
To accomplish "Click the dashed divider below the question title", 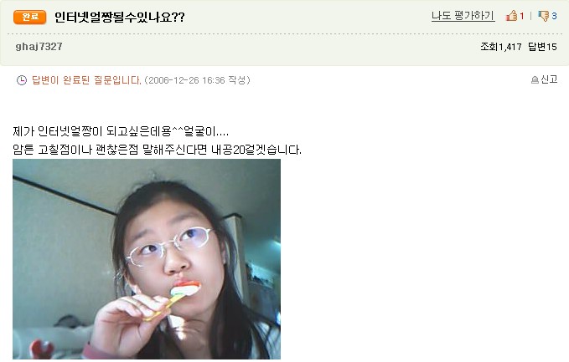I will pos(285,33).
